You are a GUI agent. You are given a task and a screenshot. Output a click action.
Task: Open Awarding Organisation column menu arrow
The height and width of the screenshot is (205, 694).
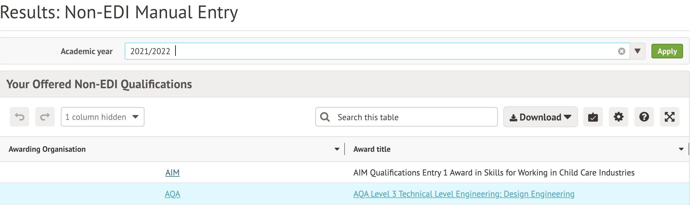tap(337, 149)
